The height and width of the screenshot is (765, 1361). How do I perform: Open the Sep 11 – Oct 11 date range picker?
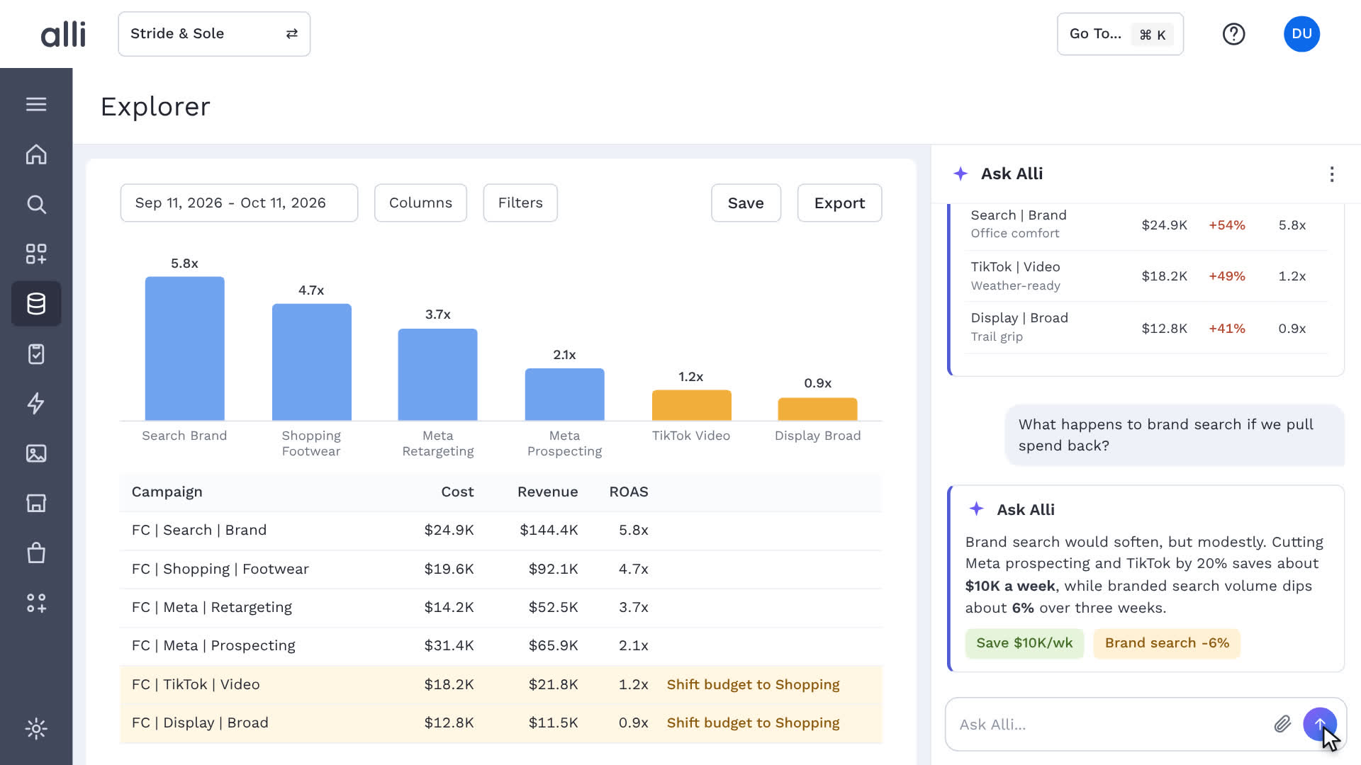[239, 203]
